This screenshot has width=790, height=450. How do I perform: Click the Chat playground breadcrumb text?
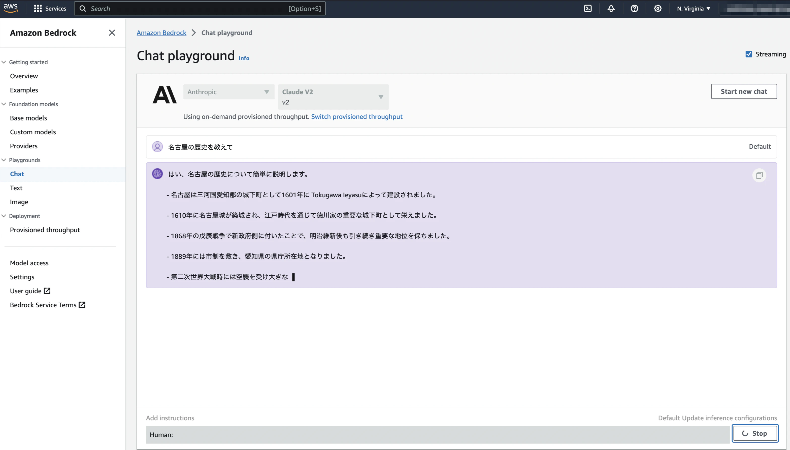[x=227, y=33]
